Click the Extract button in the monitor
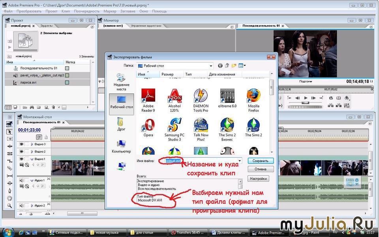379x237 pixels. pos(339,105)
